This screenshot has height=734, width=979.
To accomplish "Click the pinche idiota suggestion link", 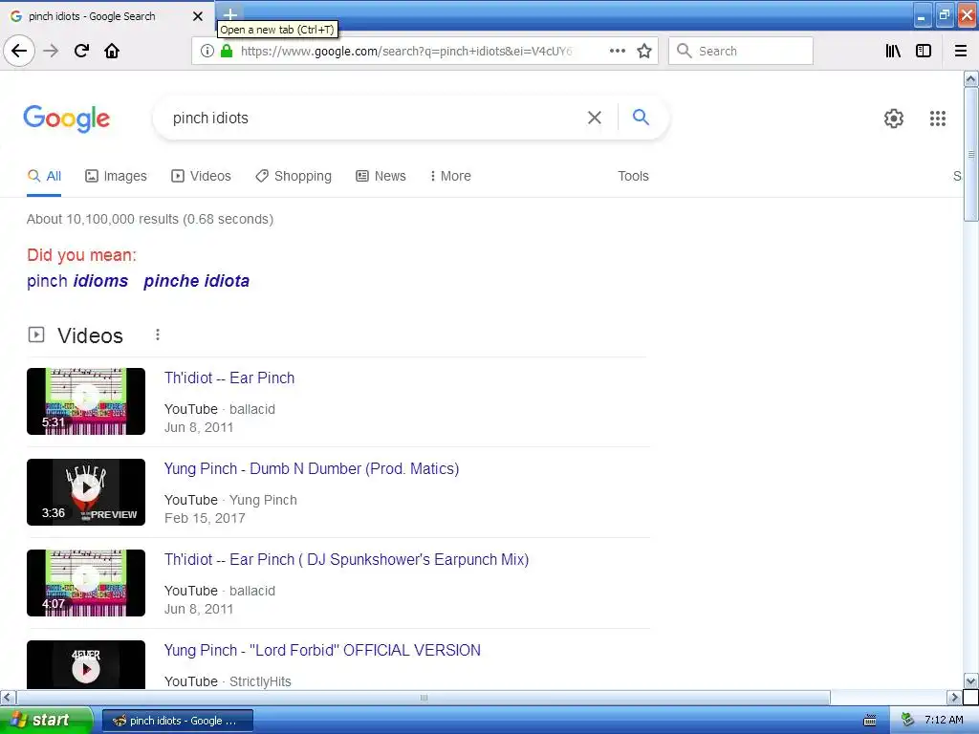I will [x=197, y=281].
